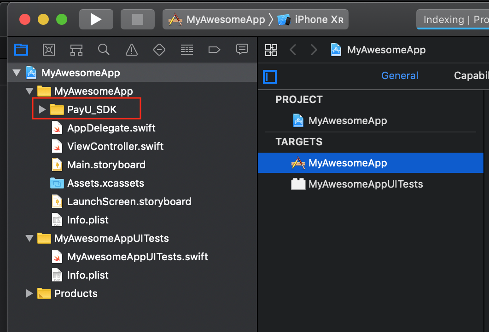Open Info.plist under MyAwesomeAppUITests
Screen dimensions: 489x332
tap(87, 275)
